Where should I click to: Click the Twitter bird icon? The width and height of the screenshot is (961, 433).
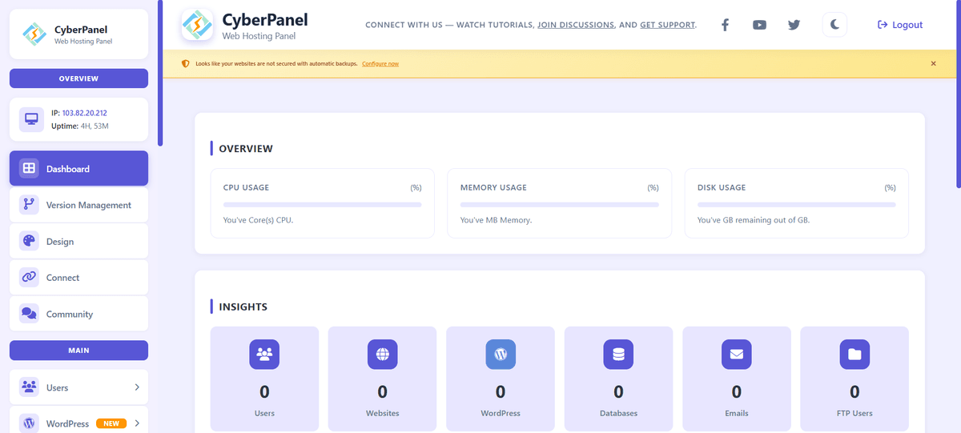(x=794, y=25)
